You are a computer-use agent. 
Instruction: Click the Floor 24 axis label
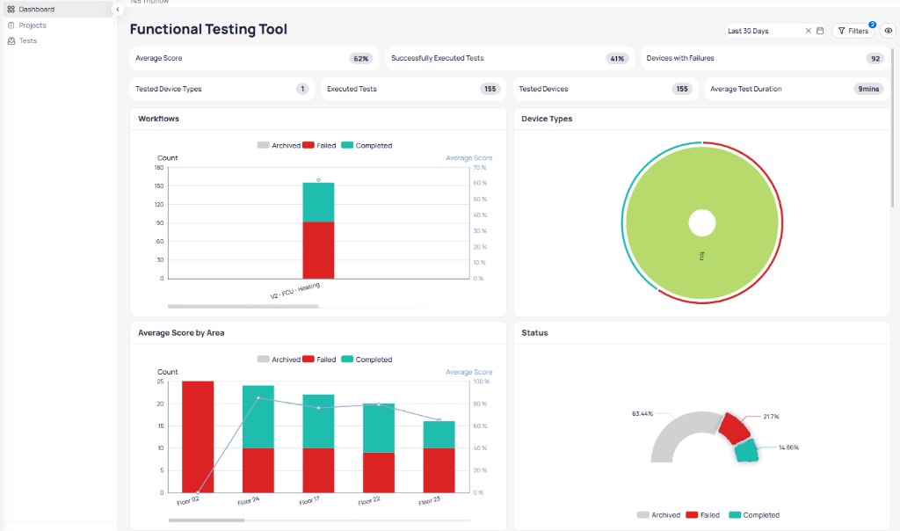tap(249, 500)
